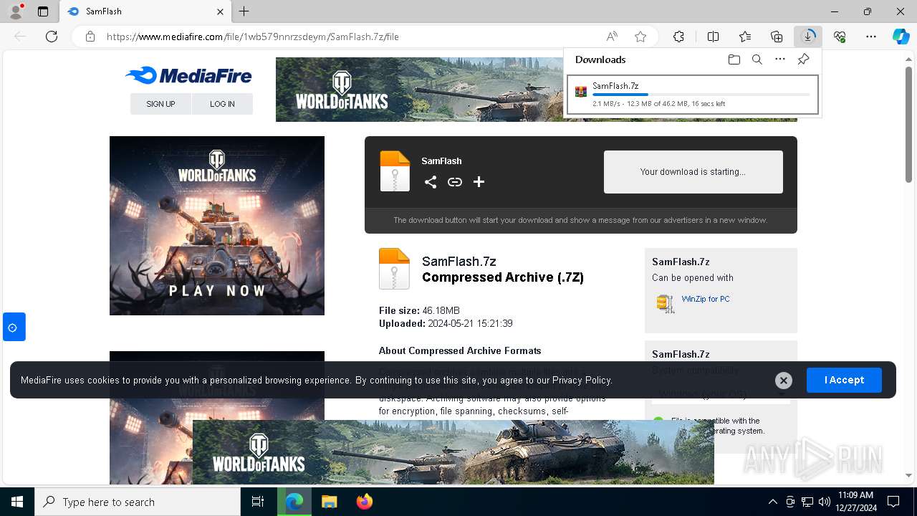
Task: Click the taskbar search box
Action: [138, 502]
